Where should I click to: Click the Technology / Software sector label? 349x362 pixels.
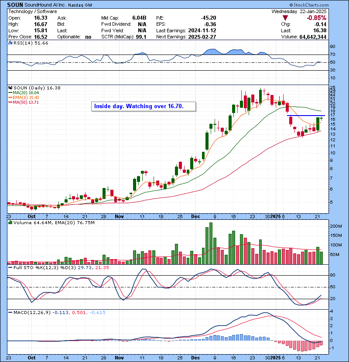[x=33, y=11]
